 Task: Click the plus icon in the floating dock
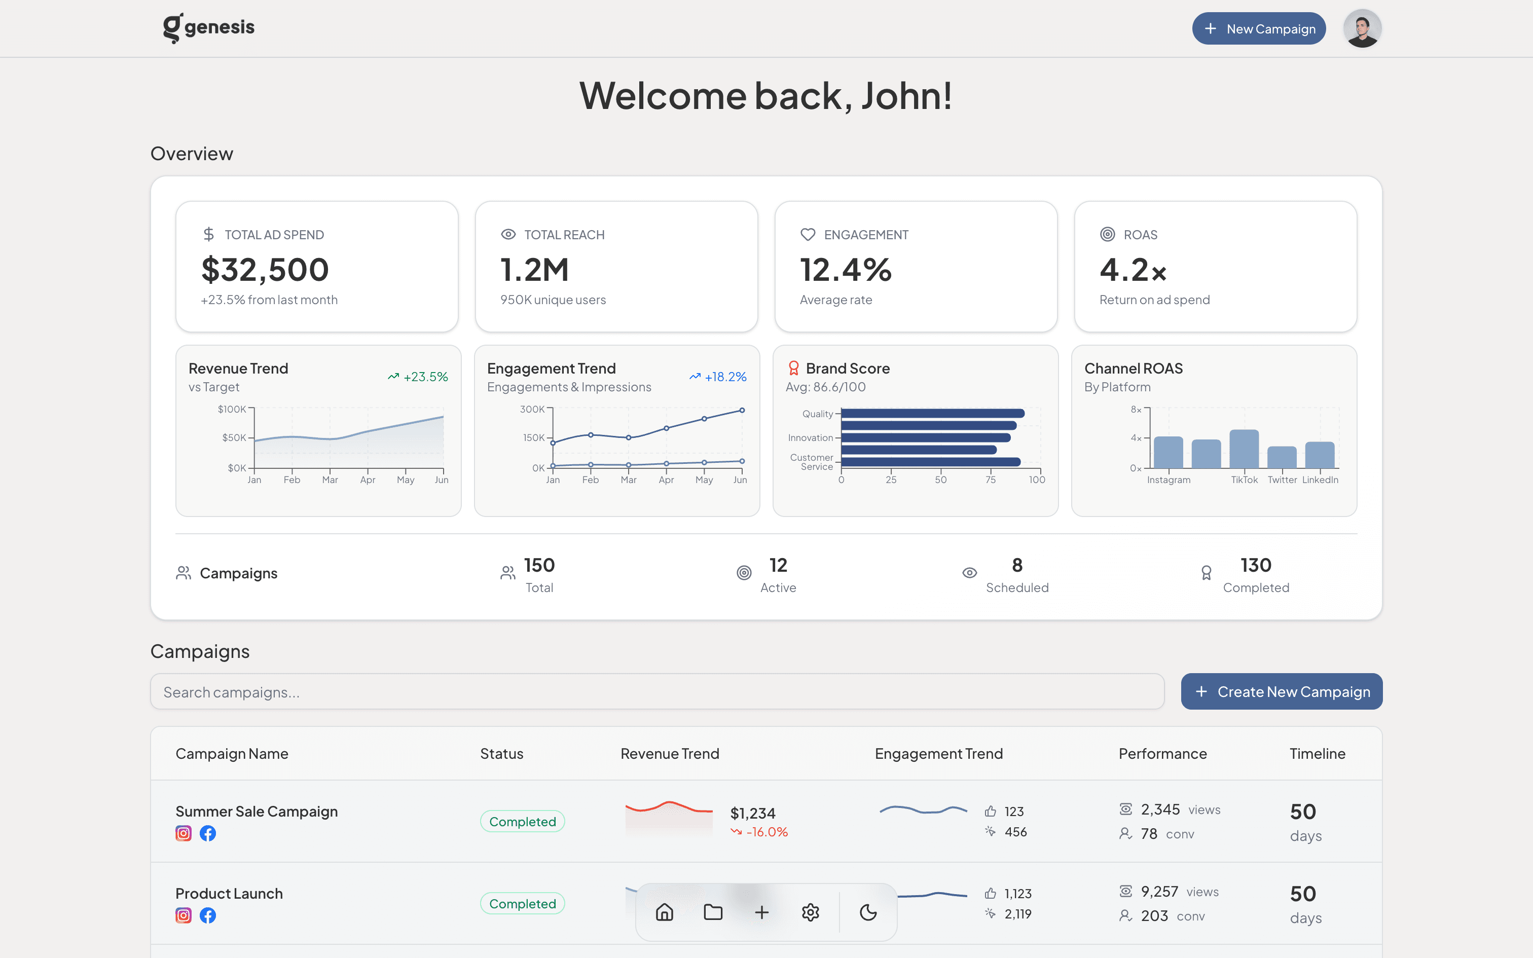coord(761,912)
